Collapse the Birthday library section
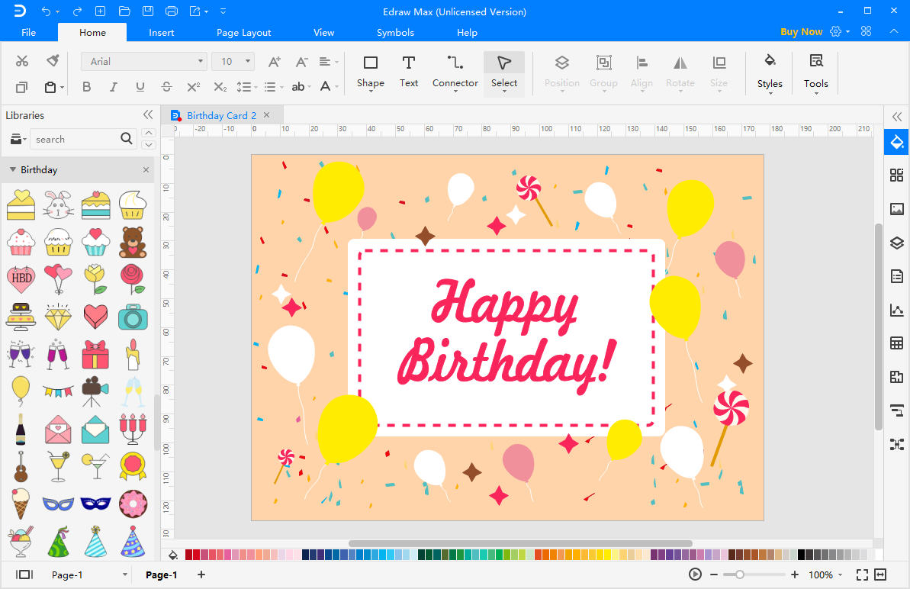This screenshot has width=910, height=589. pos(13,170)
